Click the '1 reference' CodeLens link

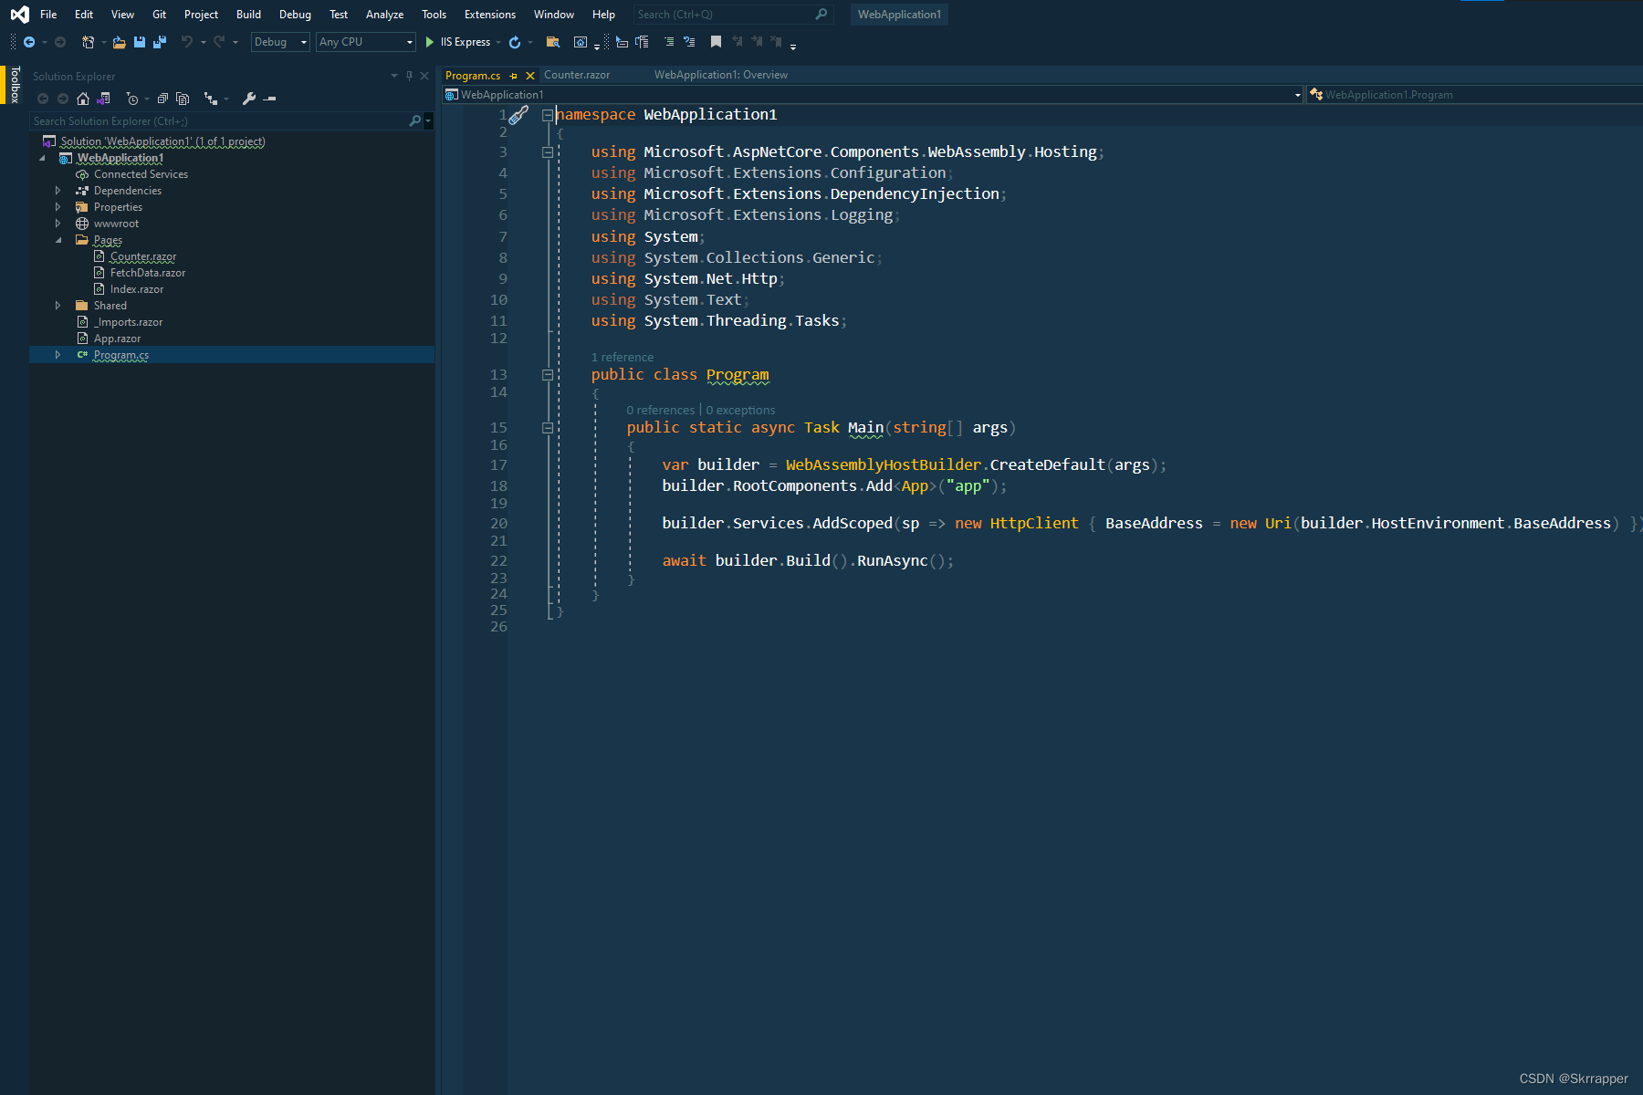(623, 357)
